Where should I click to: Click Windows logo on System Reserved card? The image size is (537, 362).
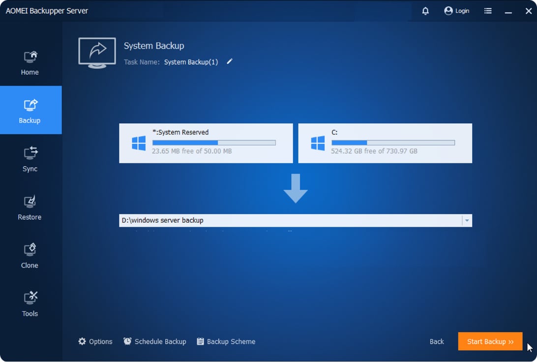[x=139, y=143]
